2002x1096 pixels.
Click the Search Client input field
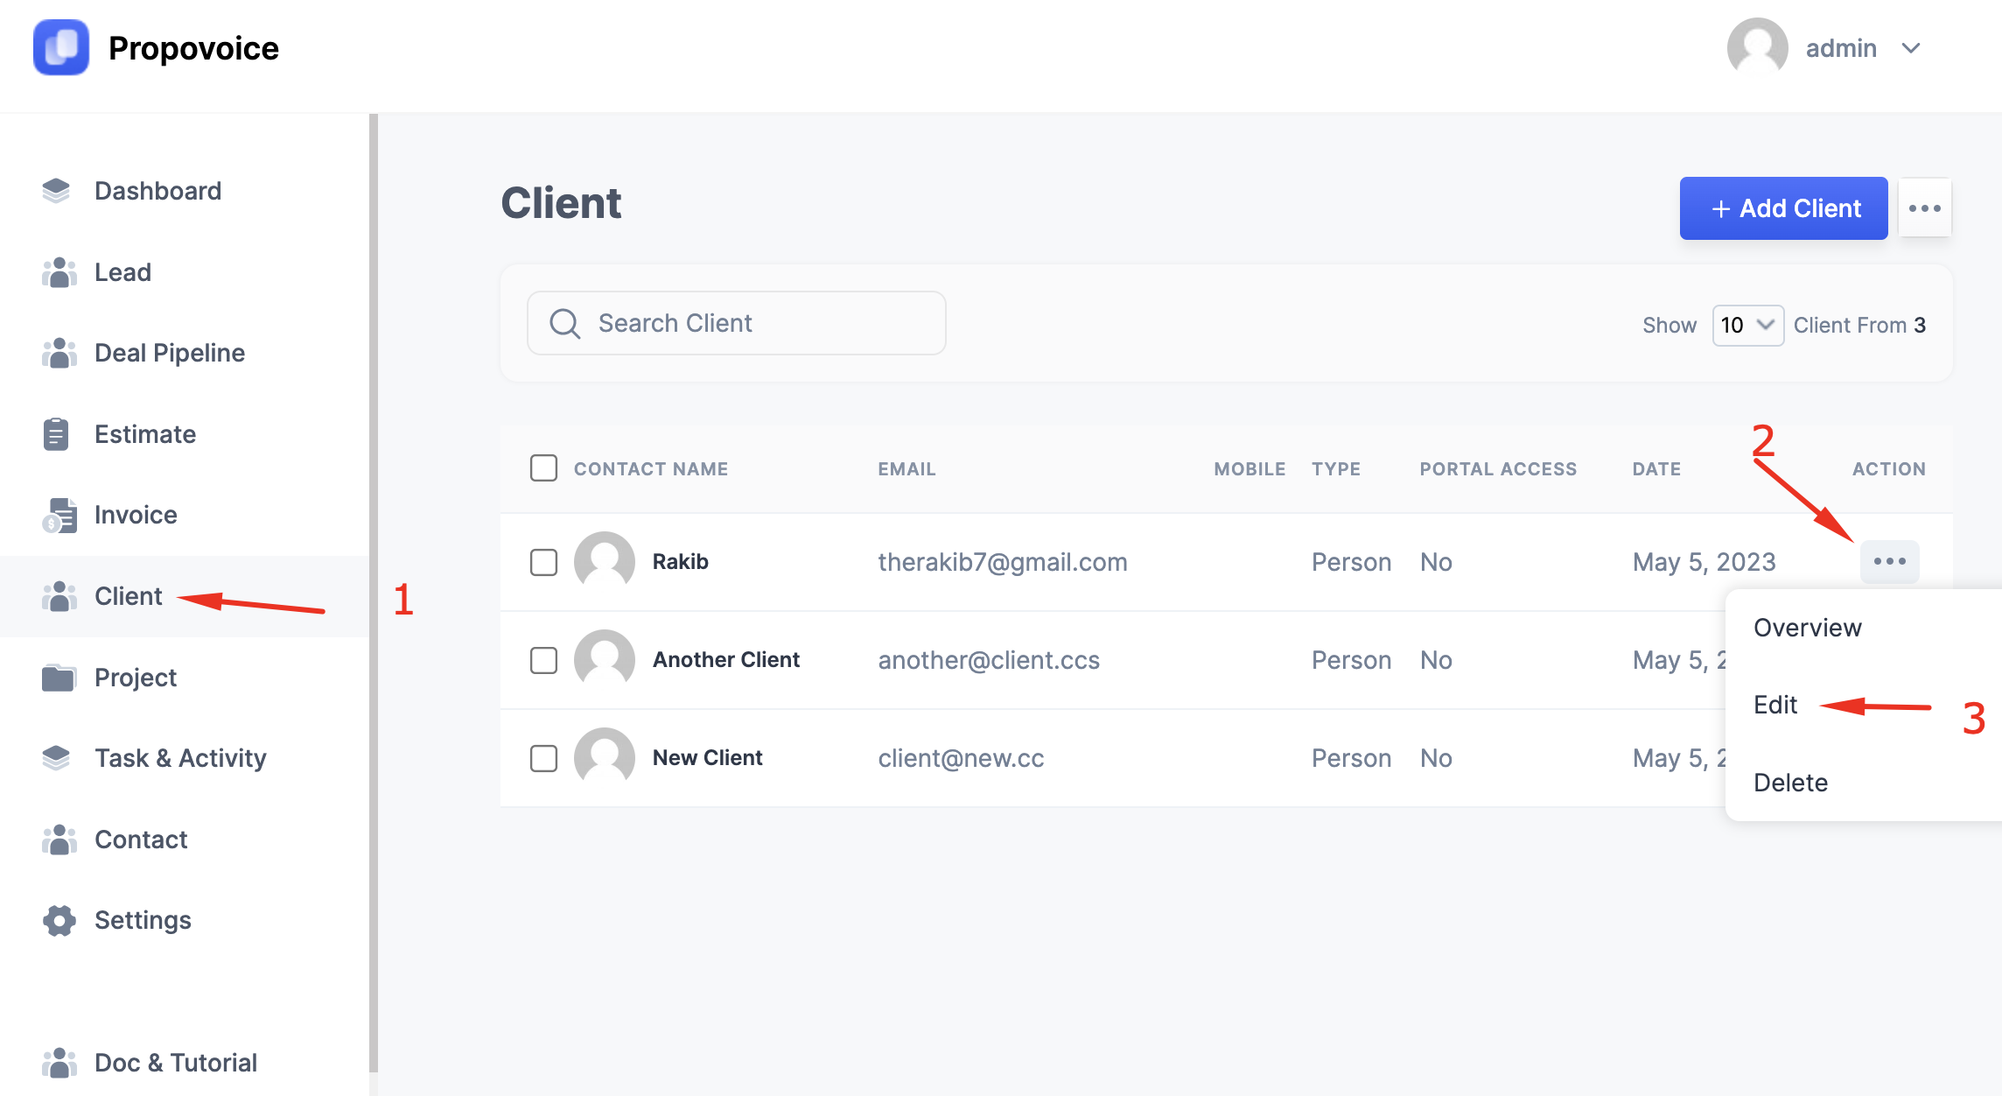736,323
